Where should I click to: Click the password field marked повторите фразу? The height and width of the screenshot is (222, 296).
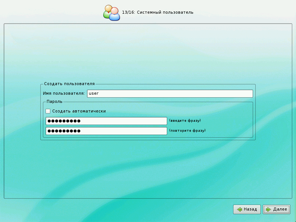[106, 131]
